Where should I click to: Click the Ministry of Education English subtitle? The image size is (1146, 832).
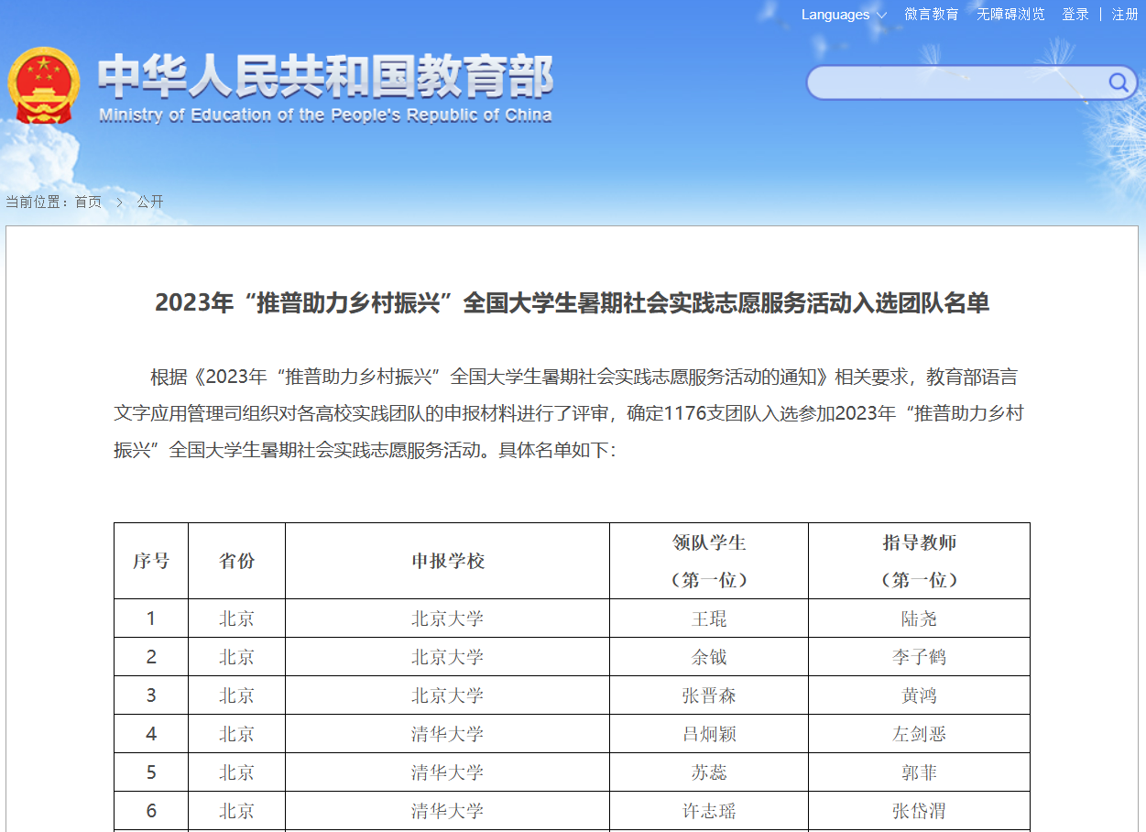[325, 115]
